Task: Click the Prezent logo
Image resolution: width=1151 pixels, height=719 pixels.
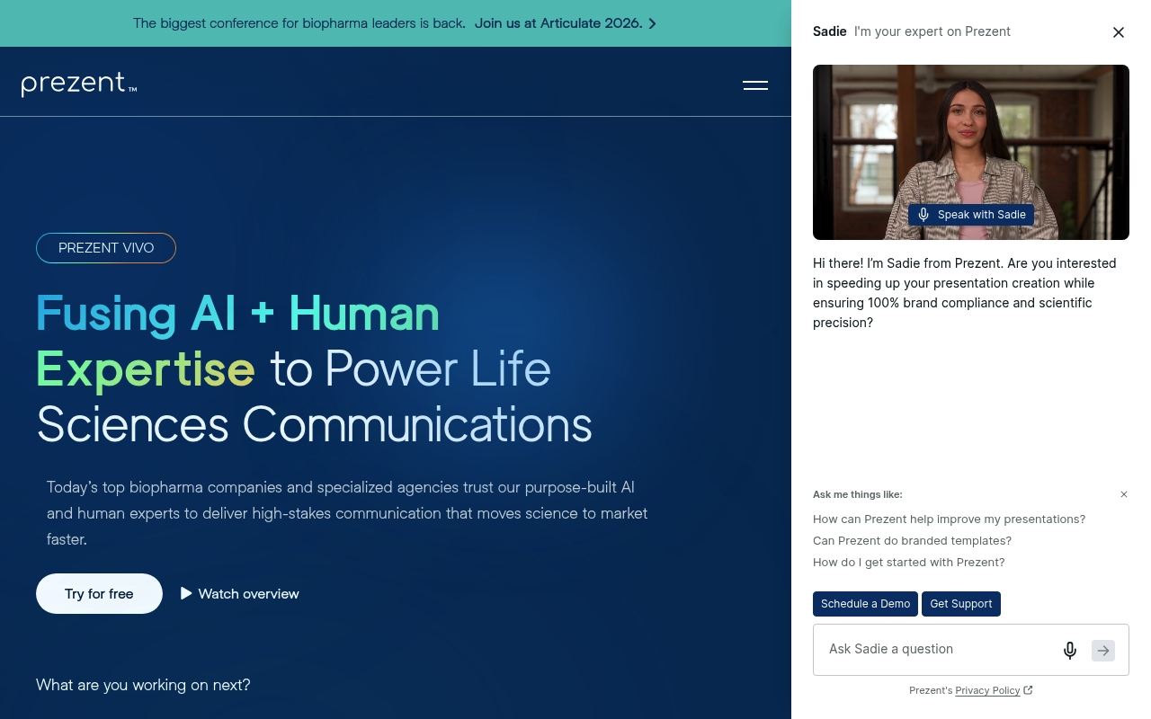Action: 79,84
